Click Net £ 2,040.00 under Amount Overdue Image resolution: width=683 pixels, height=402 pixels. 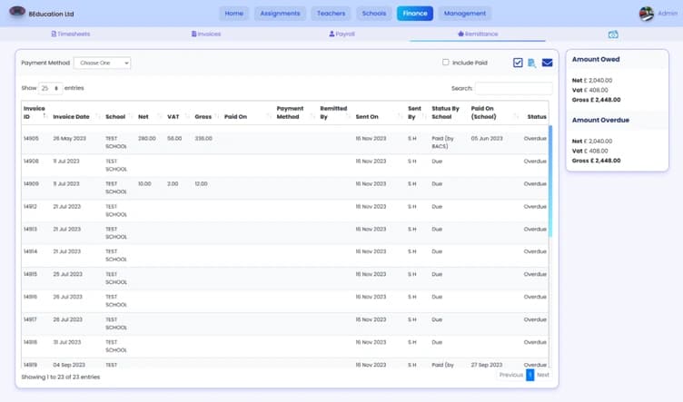click(592, 141)
